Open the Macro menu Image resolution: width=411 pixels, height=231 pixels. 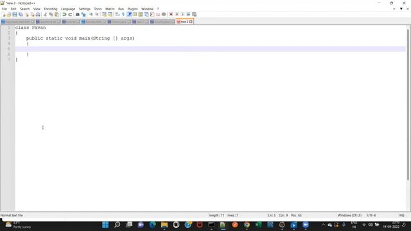pos(110,9)
